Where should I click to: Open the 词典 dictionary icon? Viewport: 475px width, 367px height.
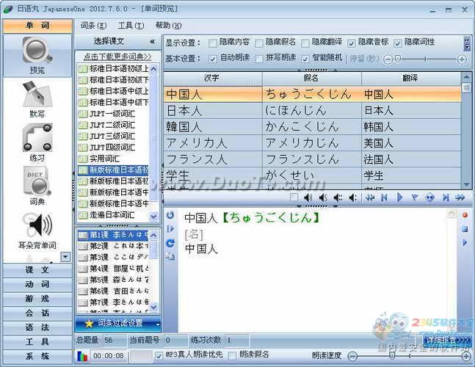37,186
